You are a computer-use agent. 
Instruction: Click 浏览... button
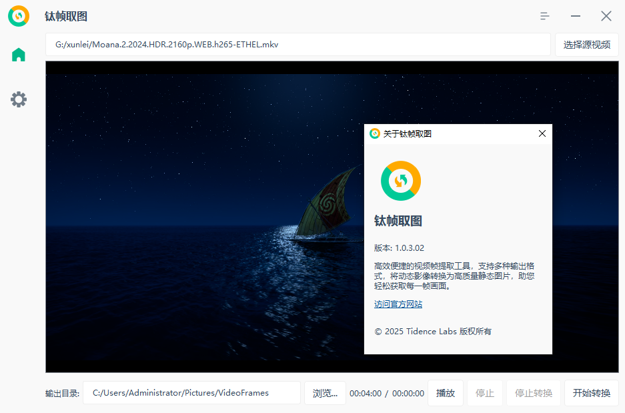tap(325, 393)
